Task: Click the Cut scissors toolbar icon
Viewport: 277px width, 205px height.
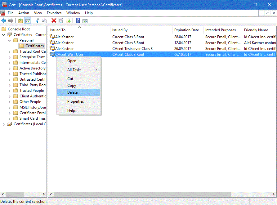Action: (38, 21)
